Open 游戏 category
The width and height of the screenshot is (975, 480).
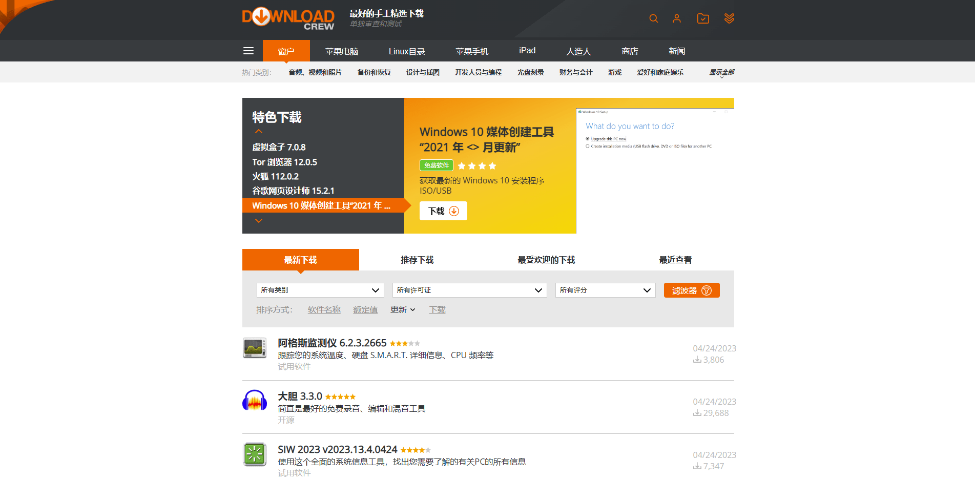click(x=615, y=72)
